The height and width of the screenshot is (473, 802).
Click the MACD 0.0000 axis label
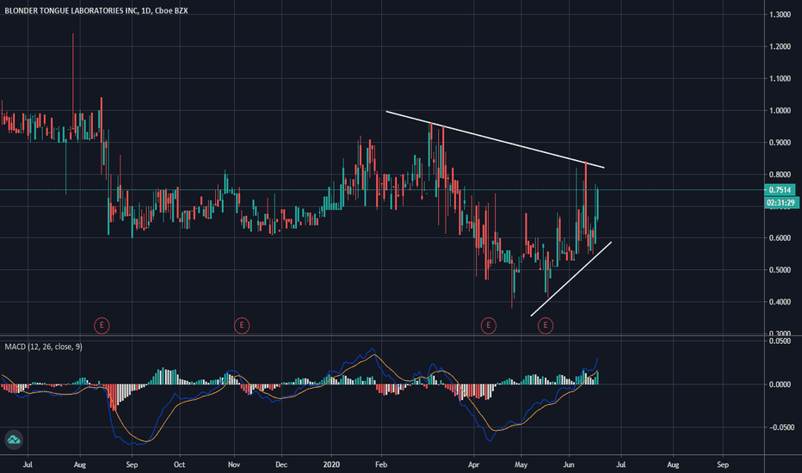tap(780, 384)
